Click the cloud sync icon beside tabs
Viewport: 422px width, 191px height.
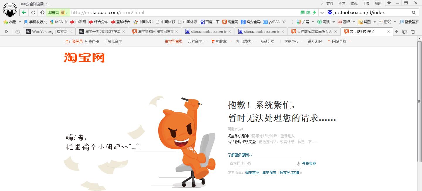18,31
